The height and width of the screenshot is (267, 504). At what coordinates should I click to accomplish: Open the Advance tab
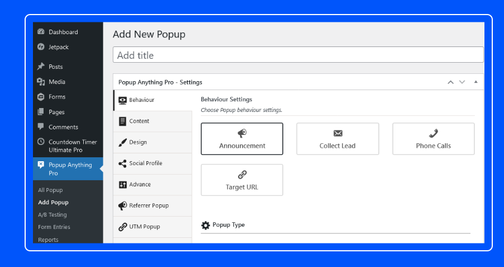click(153, 185)
